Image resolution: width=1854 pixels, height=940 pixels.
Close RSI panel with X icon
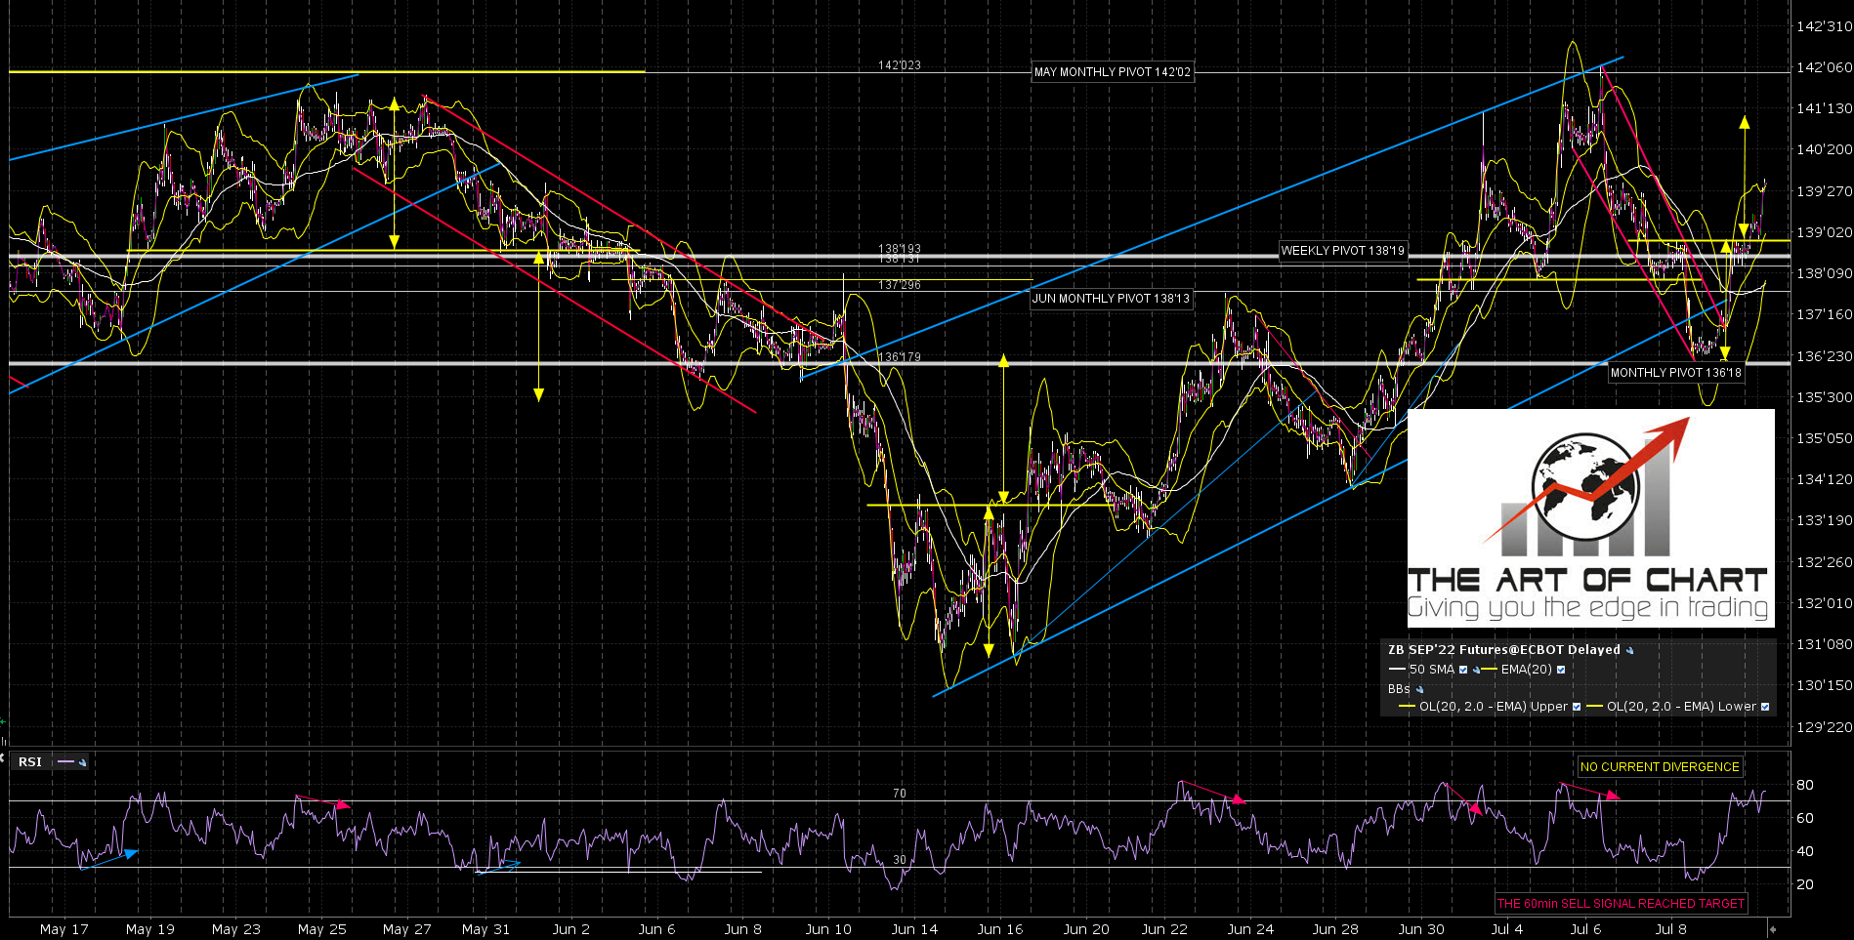tap(3, 757)
